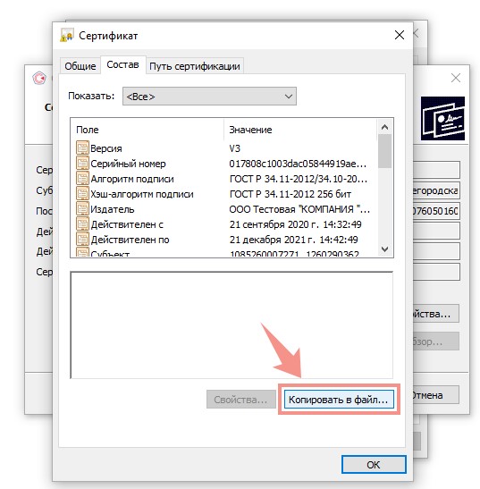The height and width of the screenshot is (489, 480).
Task: Click the Версия field icon
Action: click(82, 148)
